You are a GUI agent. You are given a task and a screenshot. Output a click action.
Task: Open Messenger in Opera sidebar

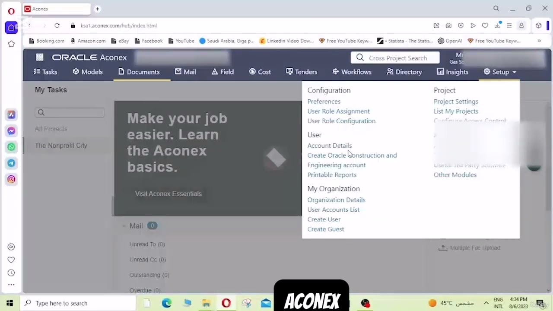tap(11, 131)
